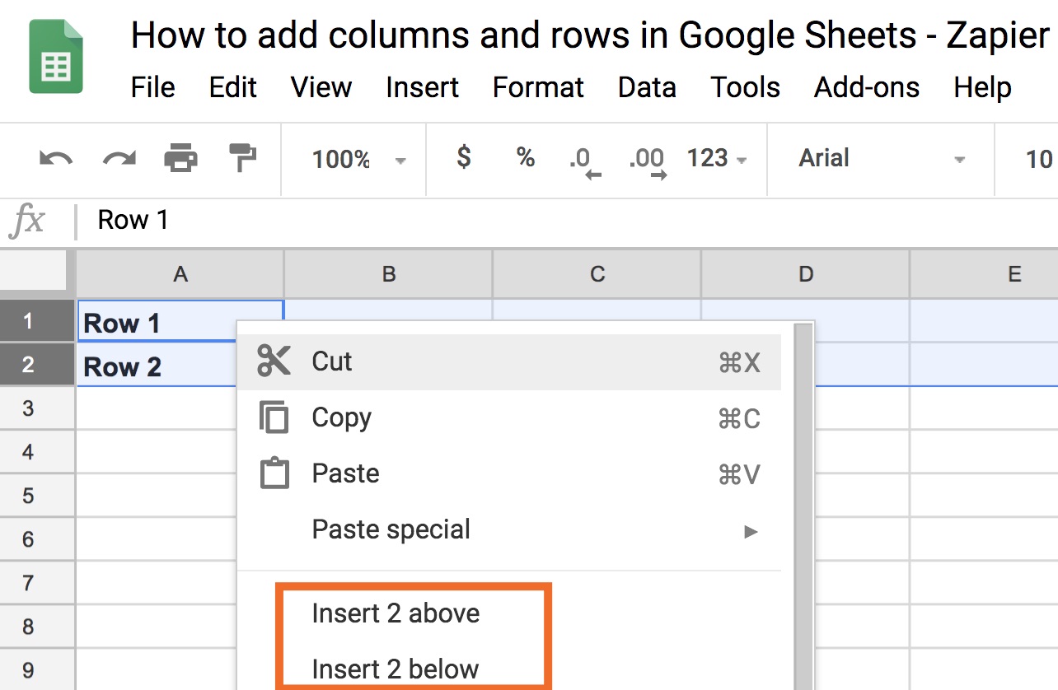The width and height of the screenshot is (1058, 690).
Task: Select Insert 2 above option
Action: (396, 613)
